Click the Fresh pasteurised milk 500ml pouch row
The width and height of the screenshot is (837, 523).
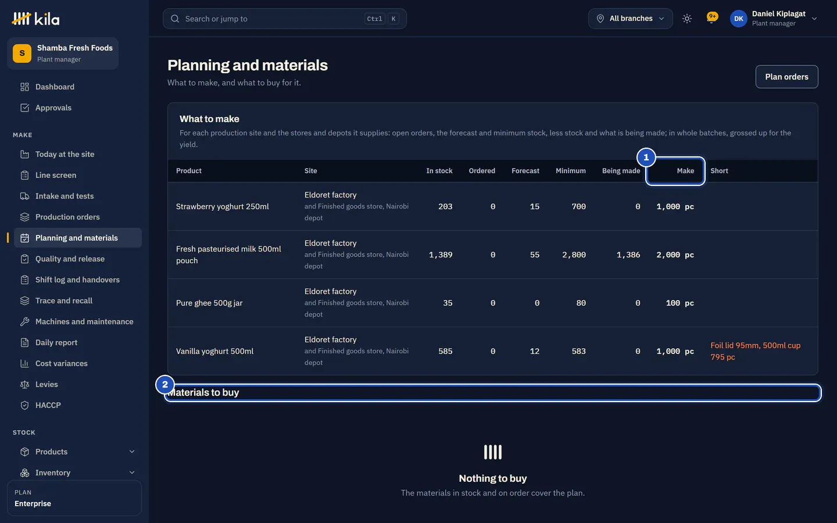pyautogui.click(x=493, y=255)
